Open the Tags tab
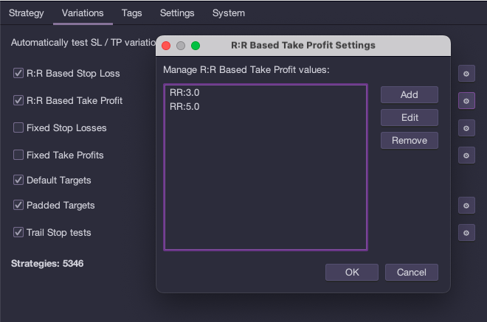Viewport: 487px width, 322px height. (131, 13)
